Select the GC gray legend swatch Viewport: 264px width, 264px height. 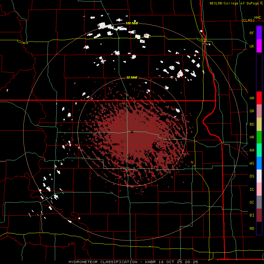(x=259, y=202)
